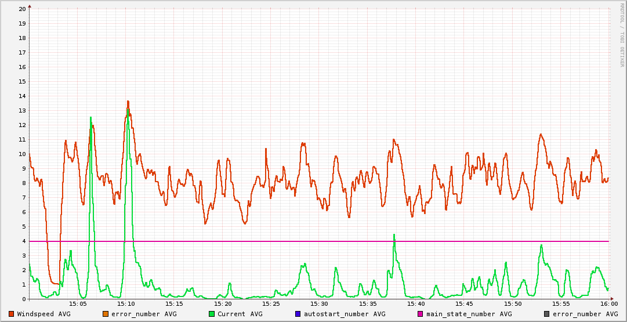Click the 15:05 time axis label

[x=78, y=303]
